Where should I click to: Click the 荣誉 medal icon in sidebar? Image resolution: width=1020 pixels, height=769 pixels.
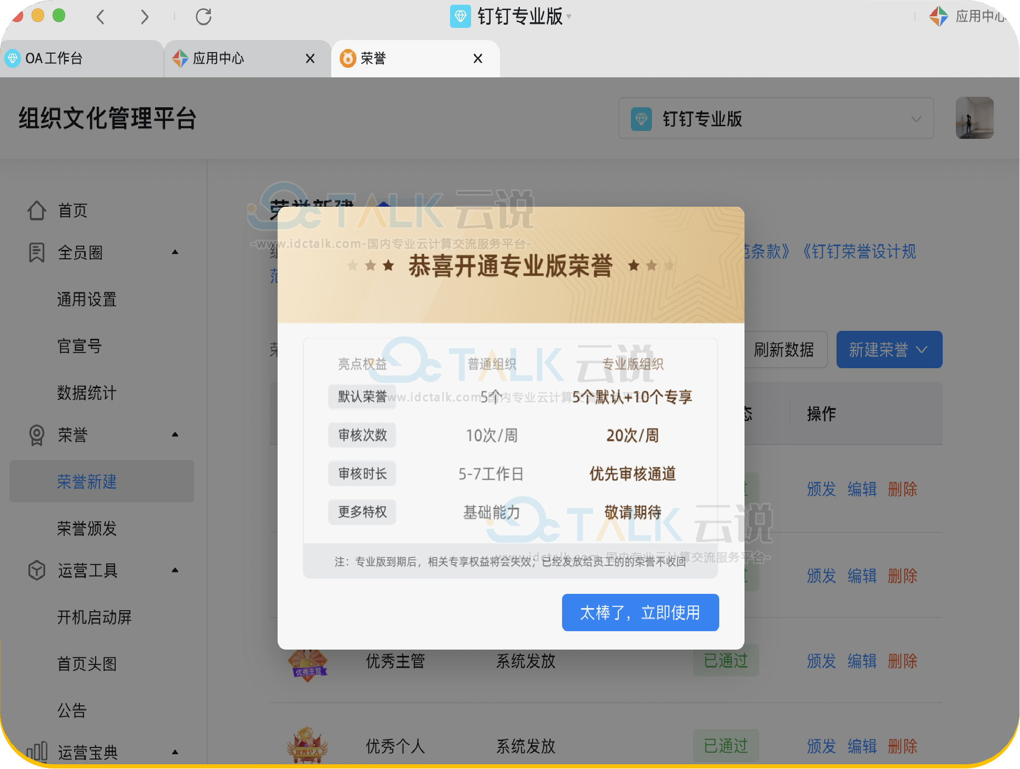36,435
